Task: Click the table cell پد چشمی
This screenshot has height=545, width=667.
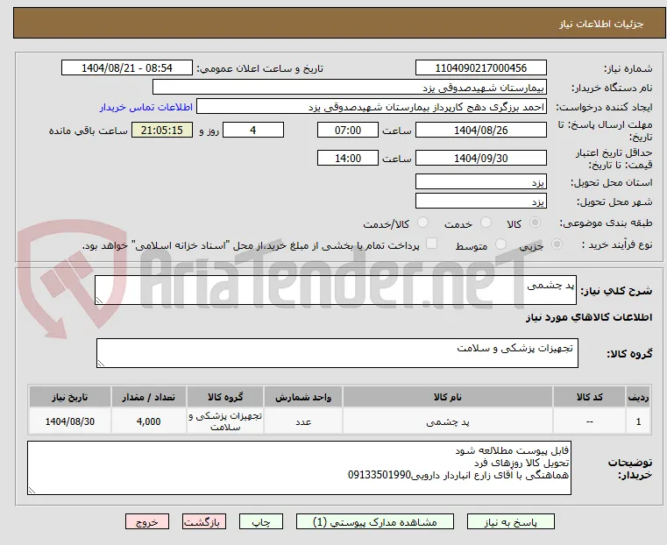Action: click(448, 421)
